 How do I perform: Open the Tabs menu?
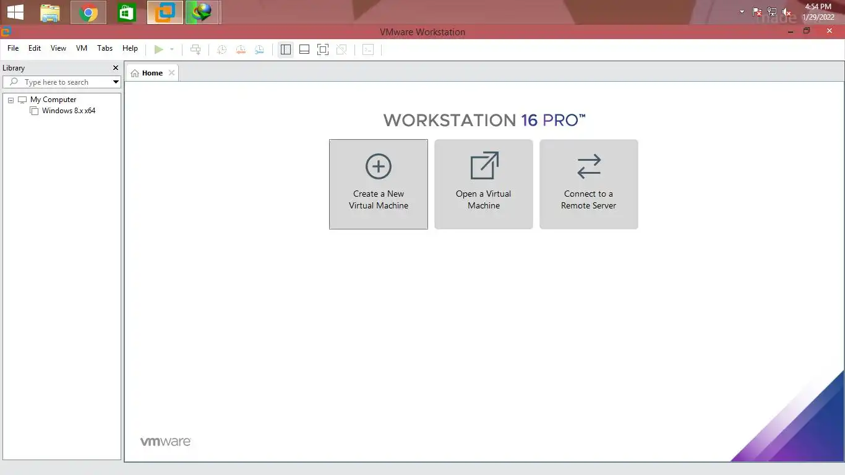[x=105, y=48]
